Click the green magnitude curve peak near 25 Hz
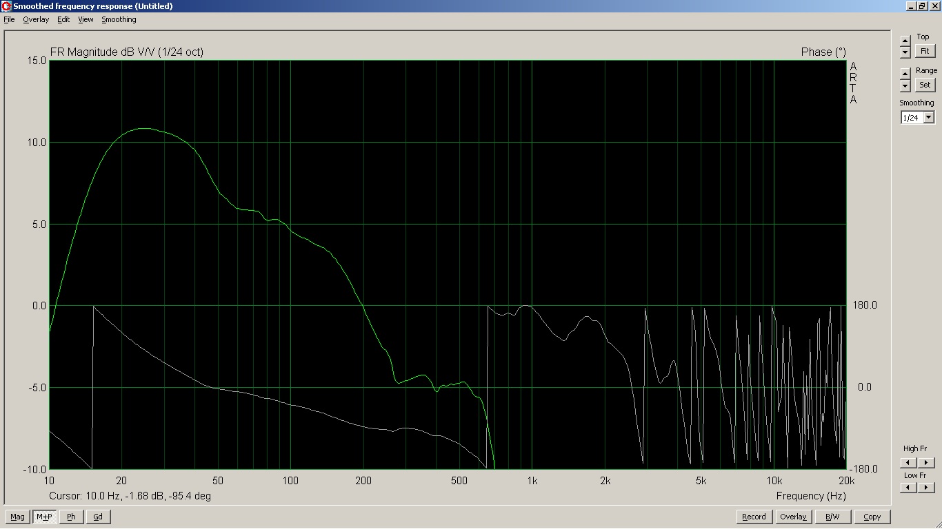Image resolution: width=942 pixels, height=529 pixels. pyautogui.click(x=143, y=128)
